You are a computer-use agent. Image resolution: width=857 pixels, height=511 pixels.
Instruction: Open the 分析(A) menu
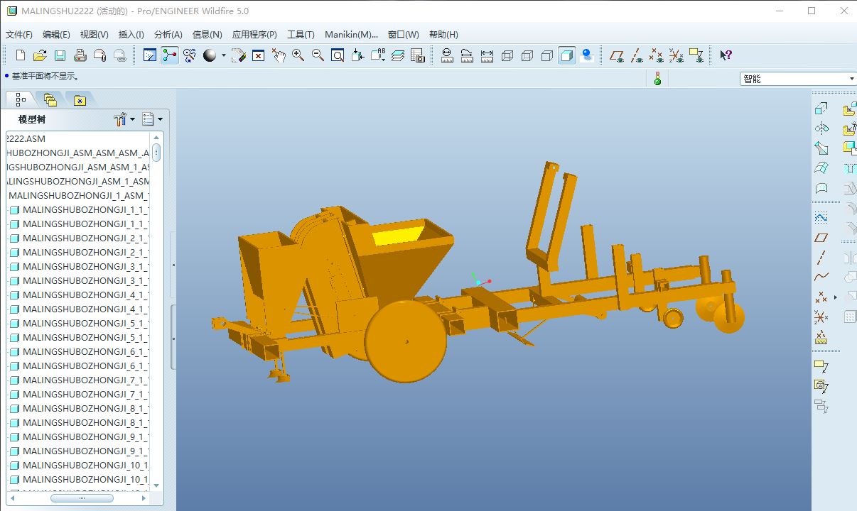coord(168,34)
